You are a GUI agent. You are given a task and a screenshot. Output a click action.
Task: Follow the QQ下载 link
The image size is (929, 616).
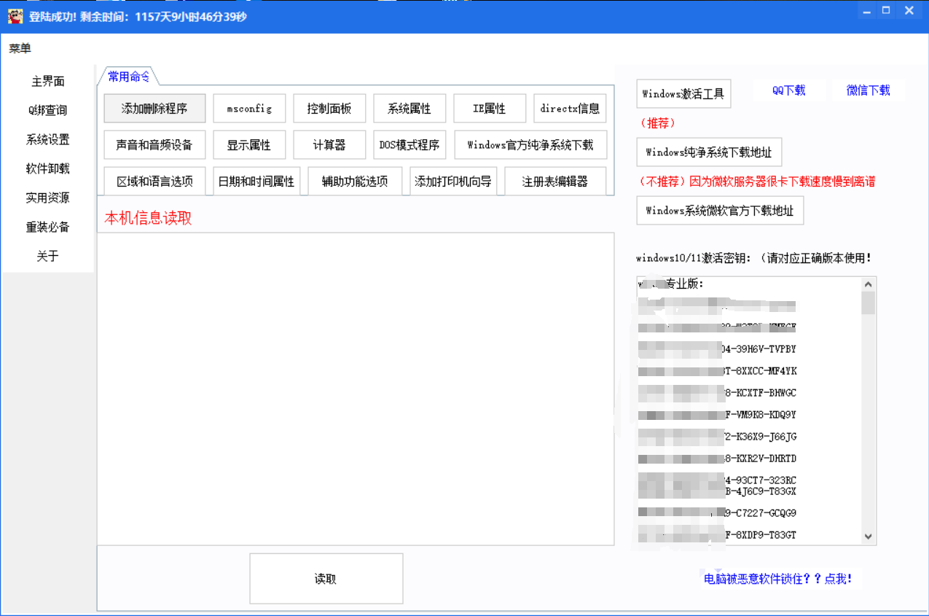[789, 90]
